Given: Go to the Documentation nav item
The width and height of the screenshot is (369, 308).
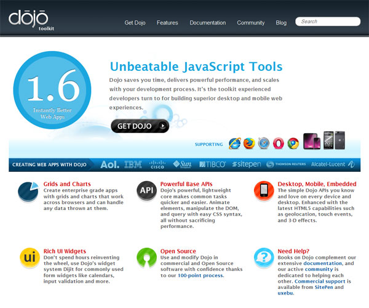Looking at the screenshot, I should (208, 23).
